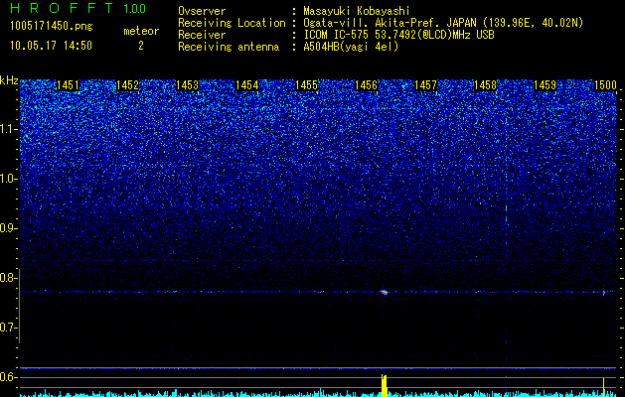Screen dimensions: 625x397
Task: Click the 1456 time axis marker
Action: [366, 85]
